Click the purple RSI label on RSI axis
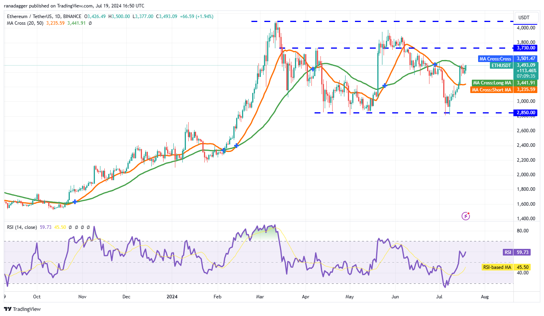544x316 pixels. coord(508,253)
